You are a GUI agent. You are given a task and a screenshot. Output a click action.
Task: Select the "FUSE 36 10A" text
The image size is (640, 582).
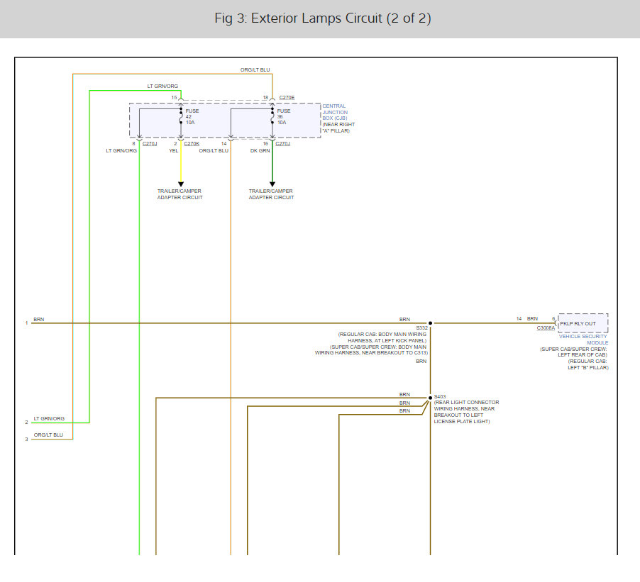(x=284, y=117)
